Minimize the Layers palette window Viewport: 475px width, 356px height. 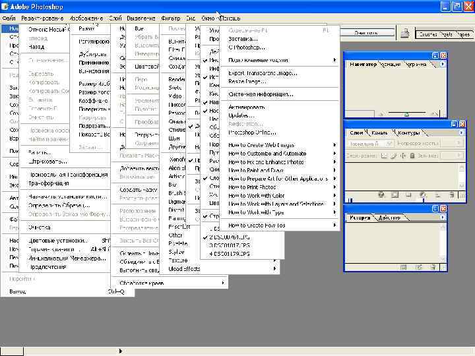coord(454,124)
